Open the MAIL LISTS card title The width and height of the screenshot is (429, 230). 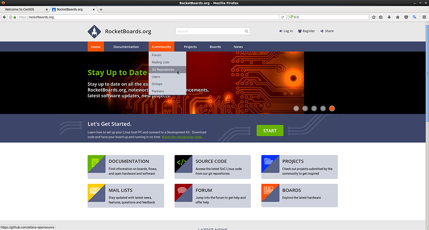tap(121, 190)
